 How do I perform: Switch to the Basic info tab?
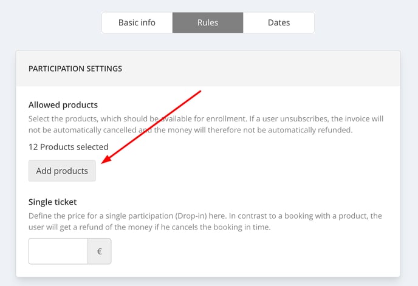click(137, 22)
